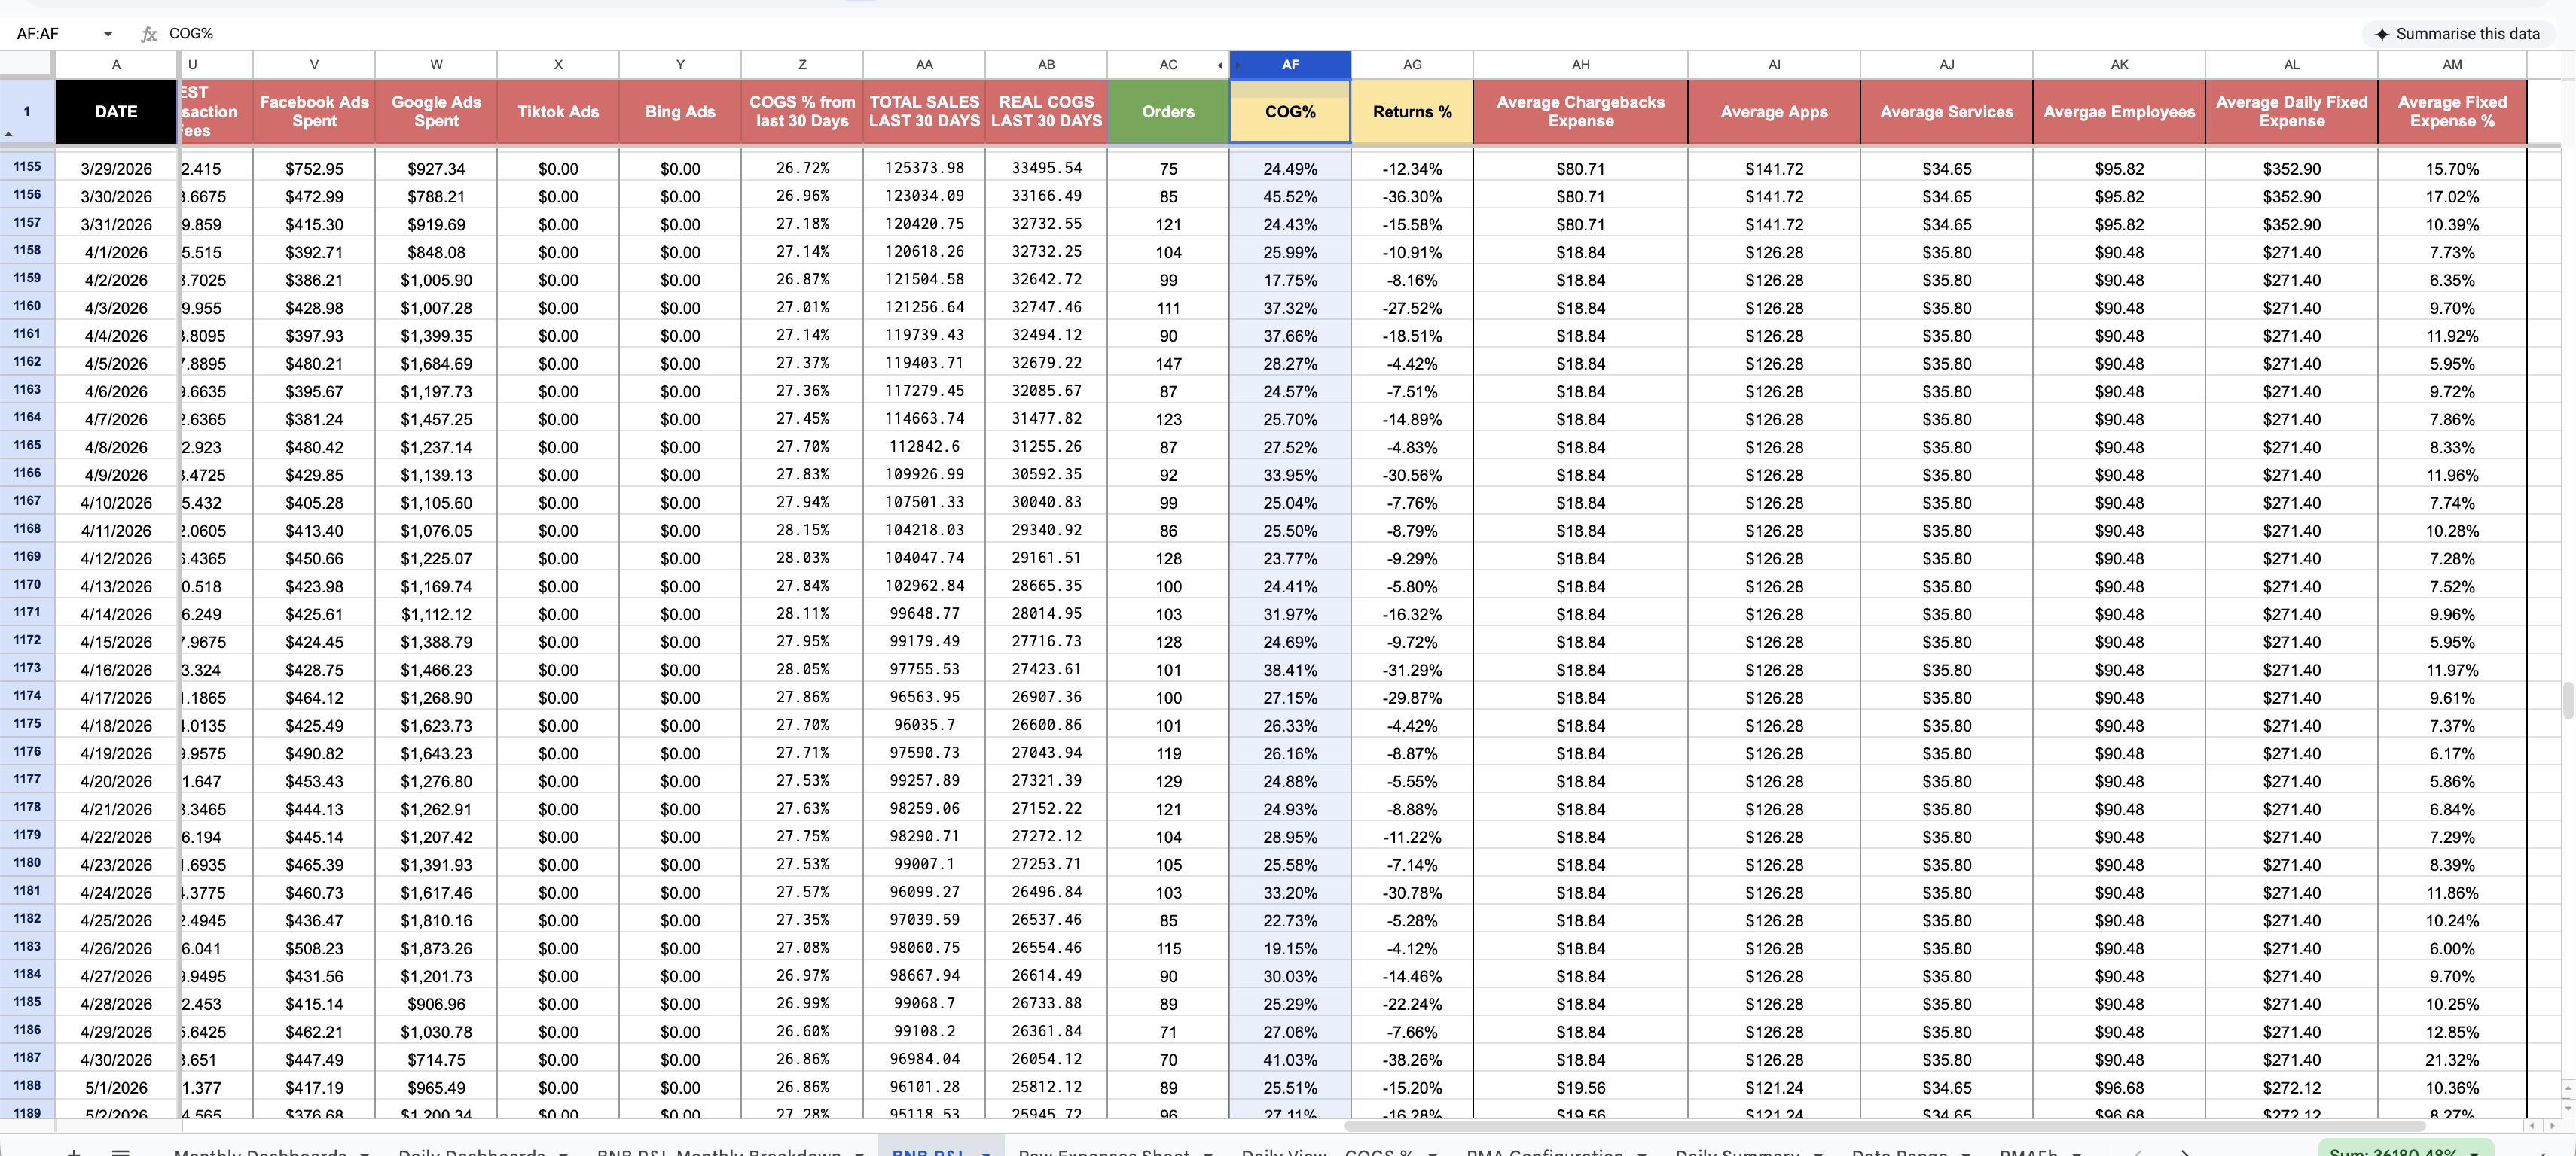
Task: Click the Average Services header cell
Action: point(1946,112)
